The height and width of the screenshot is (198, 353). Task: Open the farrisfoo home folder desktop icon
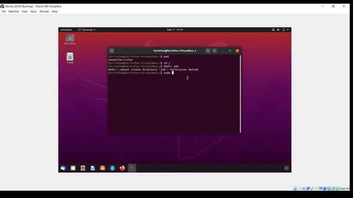[70, 40]
